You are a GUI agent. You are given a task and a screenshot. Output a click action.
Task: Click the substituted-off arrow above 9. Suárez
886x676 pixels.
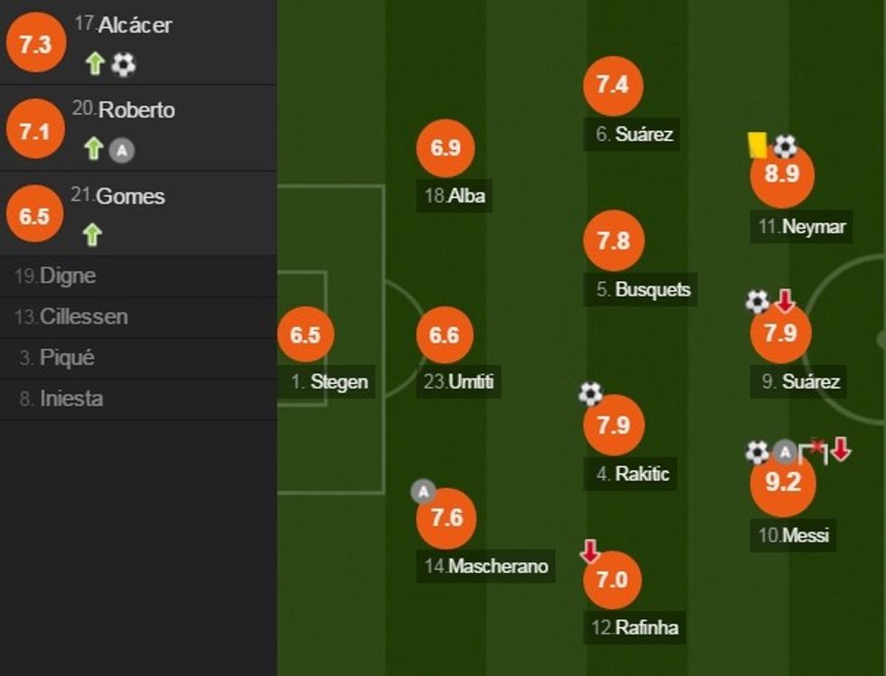click(785, 301)
